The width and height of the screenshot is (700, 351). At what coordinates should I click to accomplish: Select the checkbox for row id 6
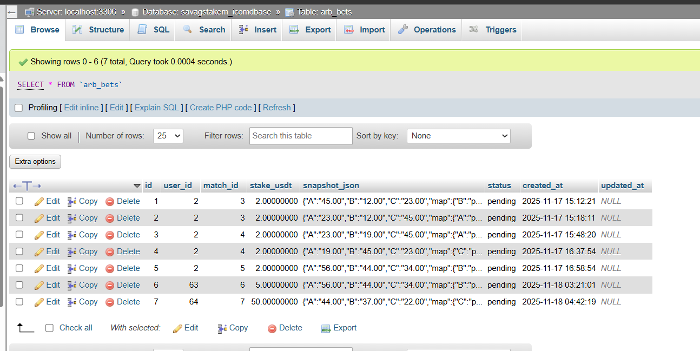coord(19,285)
